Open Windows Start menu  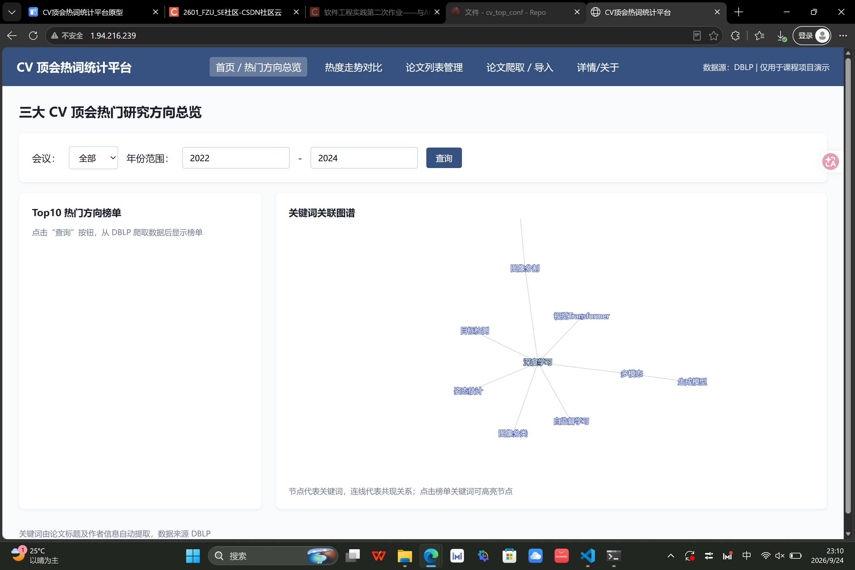[193, 556]
